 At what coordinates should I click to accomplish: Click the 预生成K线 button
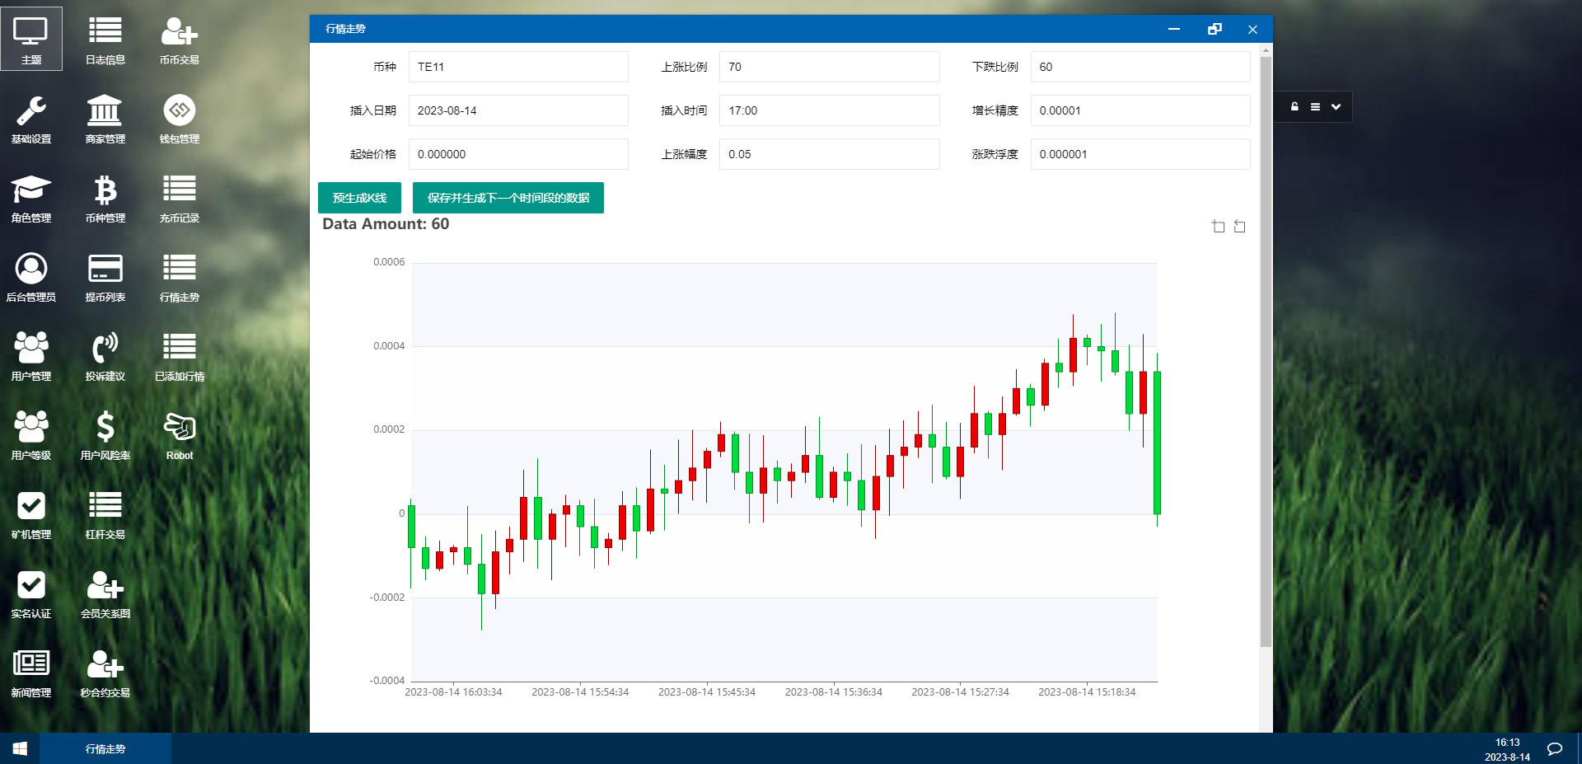(x=359, y=198)
